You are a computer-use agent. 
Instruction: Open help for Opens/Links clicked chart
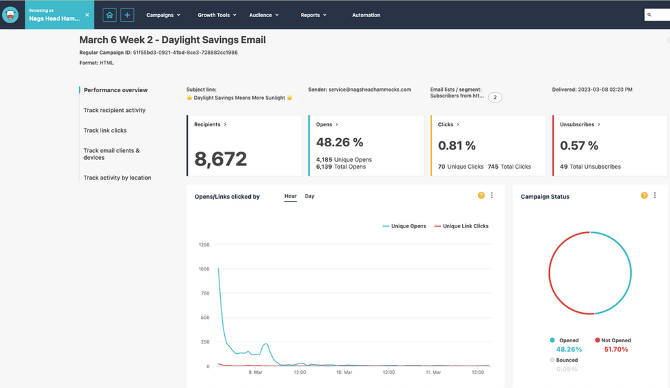click(x=481, y=195)
